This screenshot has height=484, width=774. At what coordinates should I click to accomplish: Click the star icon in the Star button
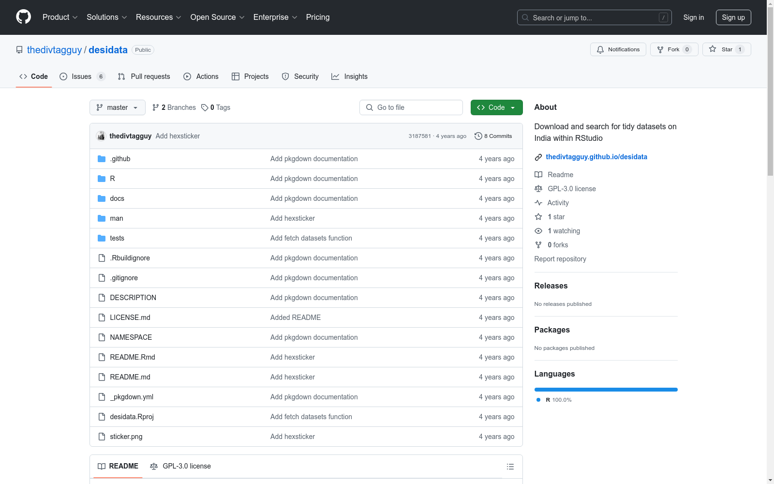click(x=713, y=49)
